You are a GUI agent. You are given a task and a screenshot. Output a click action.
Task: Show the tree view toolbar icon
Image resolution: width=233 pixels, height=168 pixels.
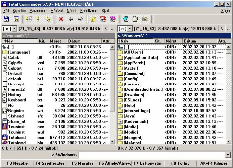click(x=48, y=19)
